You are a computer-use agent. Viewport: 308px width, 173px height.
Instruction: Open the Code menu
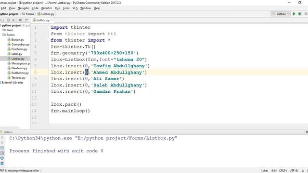click(x=35, y=8)
